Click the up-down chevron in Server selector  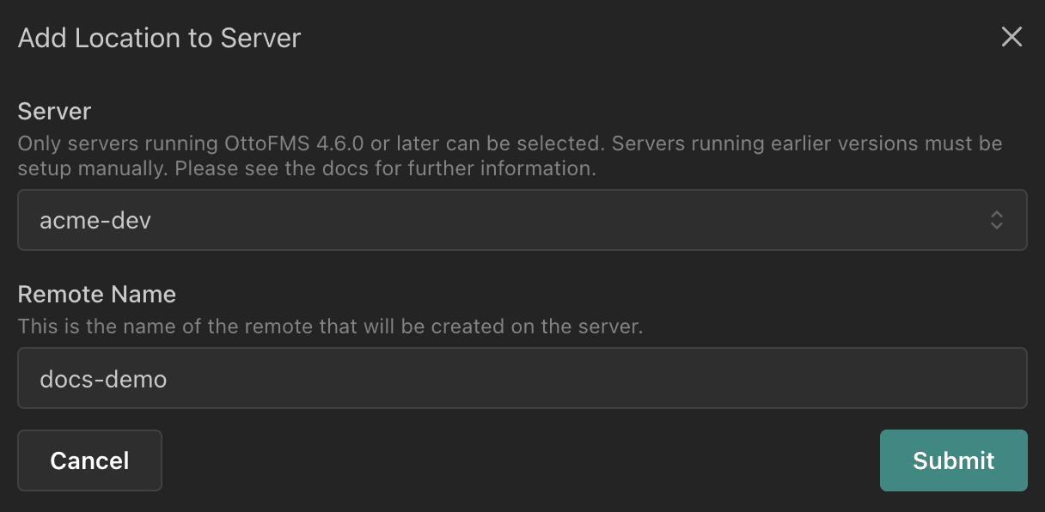pos(996,220)
